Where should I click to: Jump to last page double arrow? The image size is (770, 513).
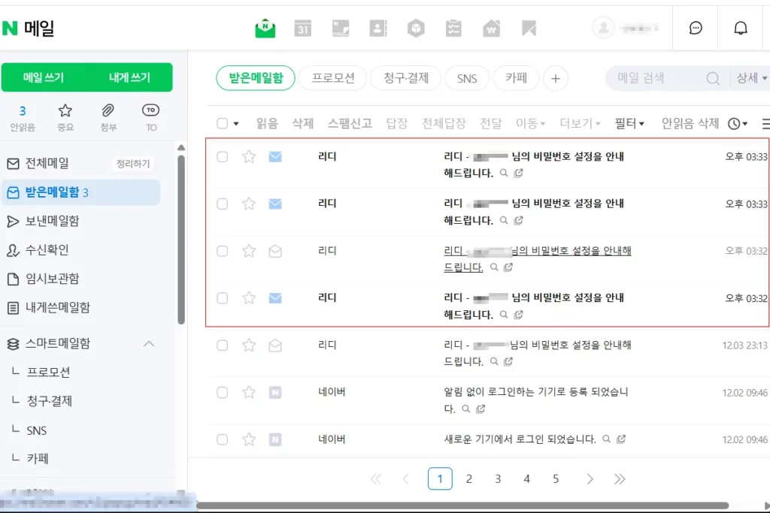[x=620, y=478]
